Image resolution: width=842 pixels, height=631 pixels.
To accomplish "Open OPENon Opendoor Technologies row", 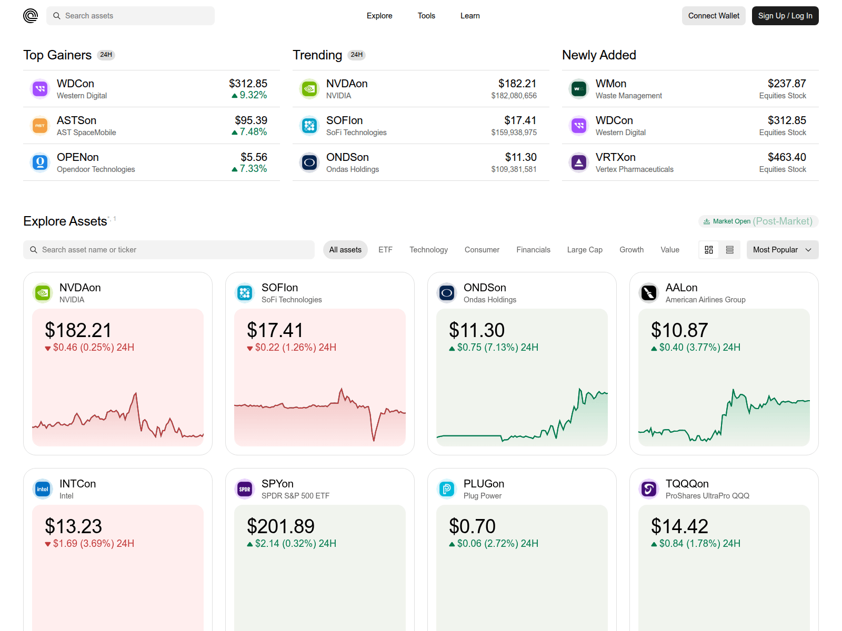I will (152, 162).
